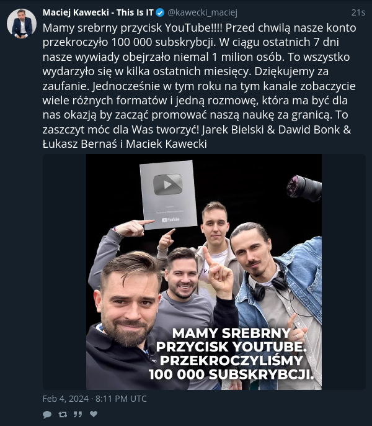Click the tweet's opening line "Mamy srebrny przycisk YouTube!!!!"

click(x=133, y=28)
